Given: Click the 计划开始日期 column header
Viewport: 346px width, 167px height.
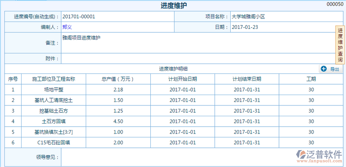Looking at the screenshot, I should tap(183, 79).
